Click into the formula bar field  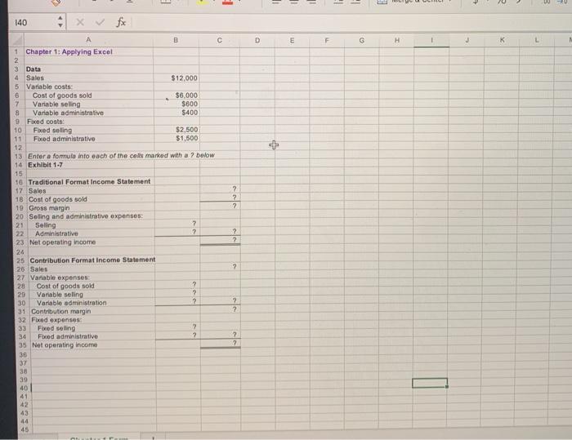(351, 23)
